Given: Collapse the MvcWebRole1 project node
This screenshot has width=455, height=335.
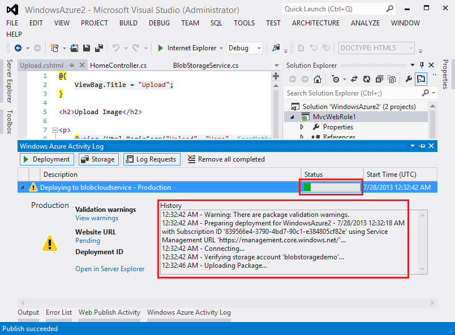Looking at the screenshot, I should [293, 117].
